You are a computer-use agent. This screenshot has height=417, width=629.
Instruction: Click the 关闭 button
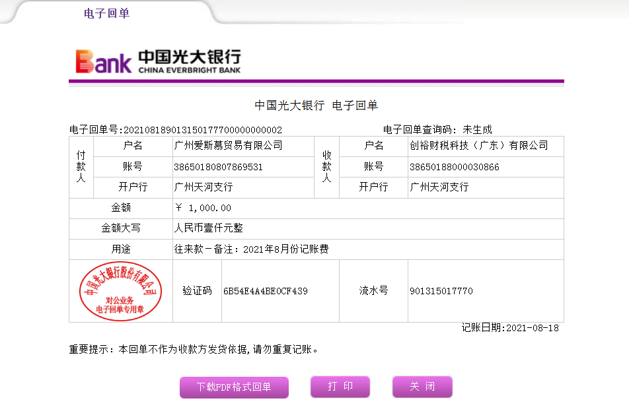click(422, 387)
